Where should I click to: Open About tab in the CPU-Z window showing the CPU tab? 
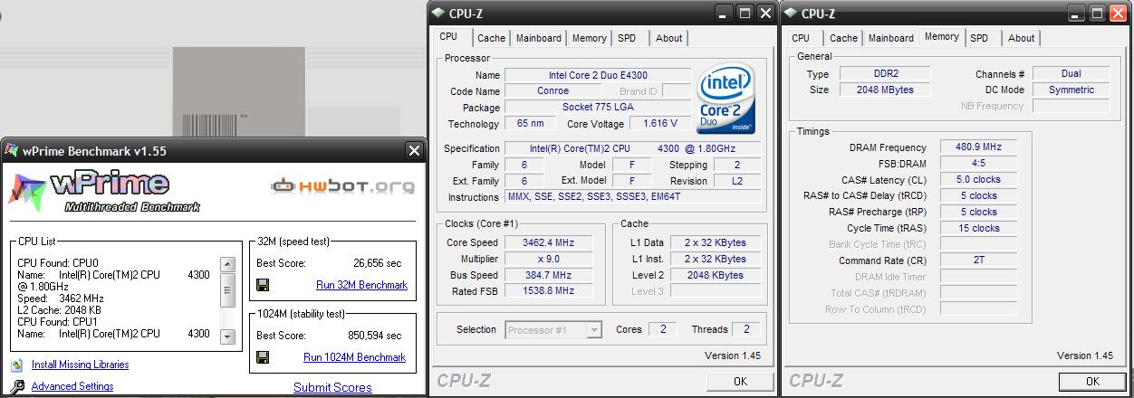pyautogui.click(x=669, y=38)
